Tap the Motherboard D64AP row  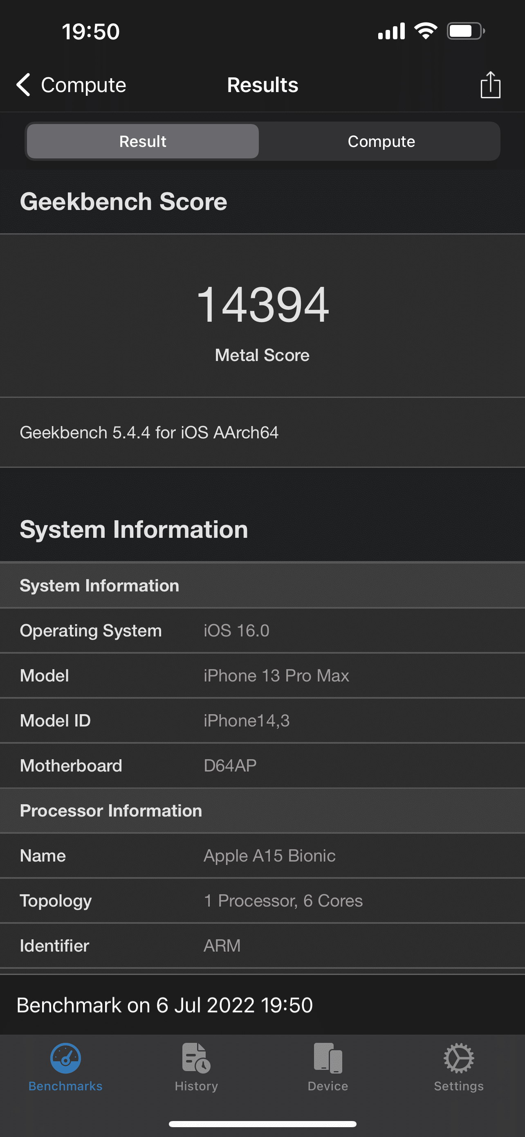point(262,765)
